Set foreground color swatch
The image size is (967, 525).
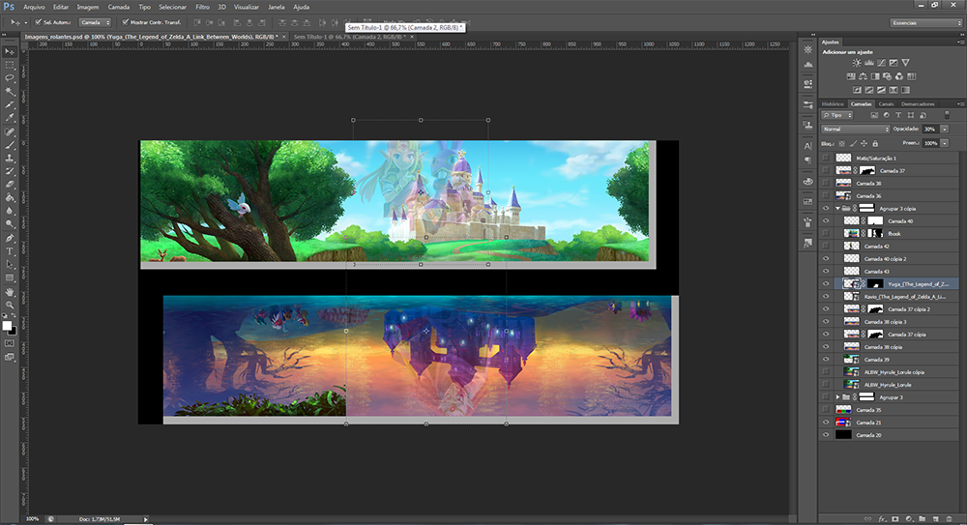tap(7, 326)
